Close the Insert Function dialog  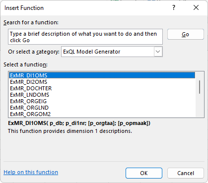[196, 7]
